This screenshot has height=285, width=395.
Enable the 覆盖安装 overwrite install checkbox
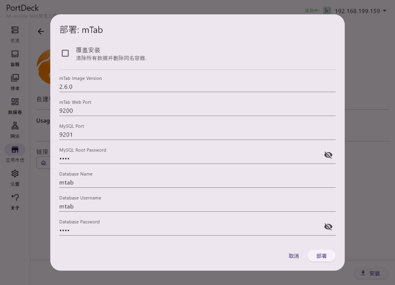pos(65,53)
